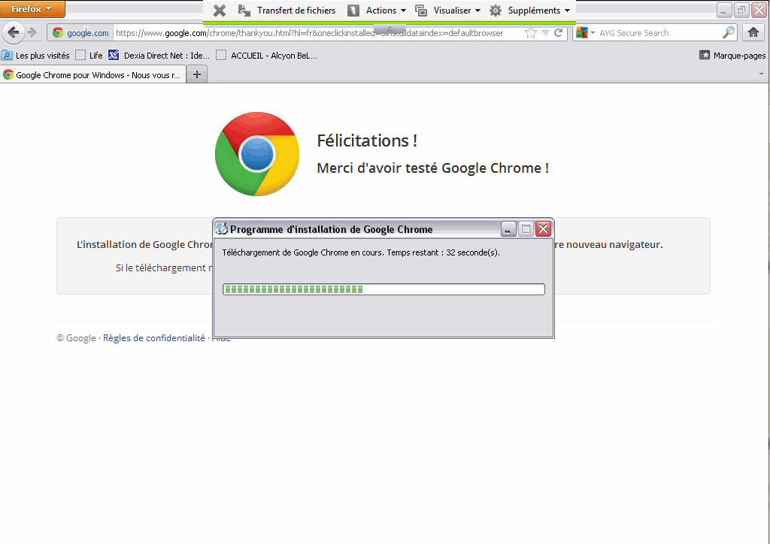Collapse the remote toolbar with the chevron handle
Viewport: 770px width, 544px height.
[x=390, y=29]
